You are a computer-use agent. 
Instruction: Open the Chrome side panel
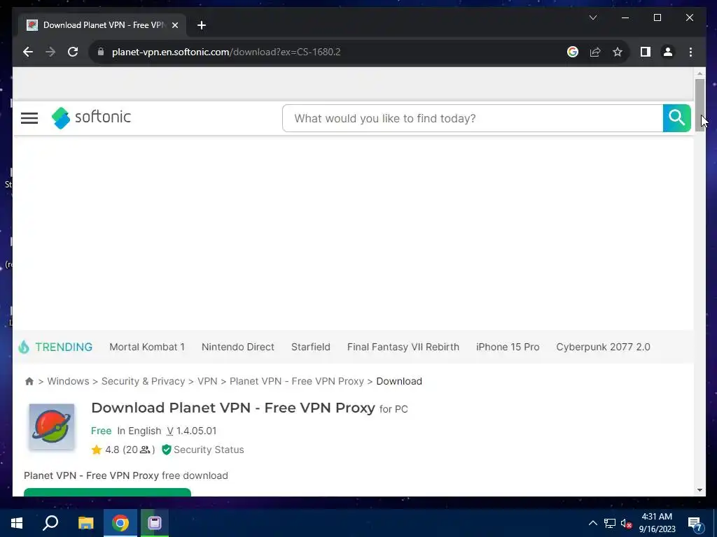coord(645,52)
